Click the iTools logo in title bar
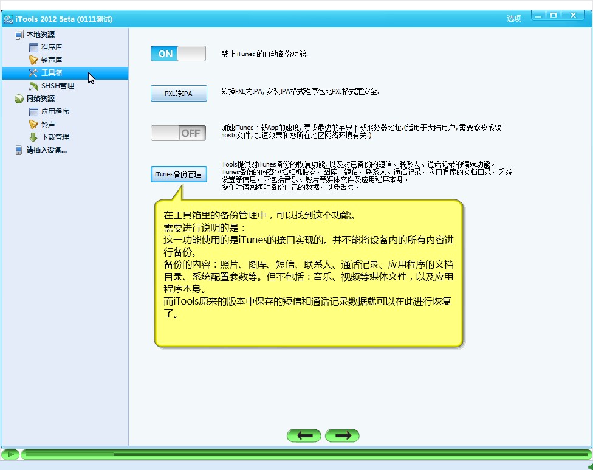The width and height of the screenshot is (593, 470). click(9, 19)
